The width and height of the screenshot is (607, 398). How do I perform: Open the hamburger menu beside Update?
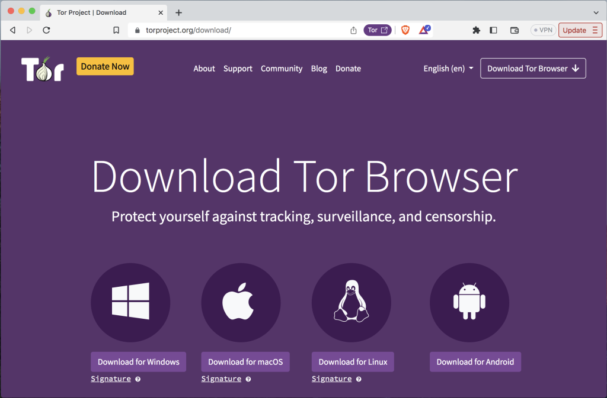coord(595,30)
